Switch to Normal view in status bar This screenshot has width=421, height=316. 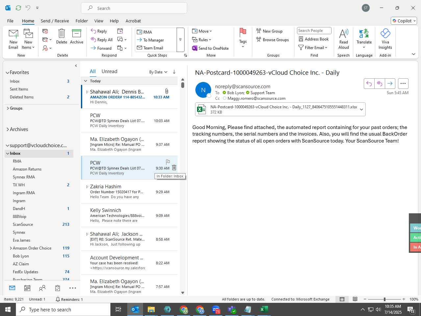(x=342, y=299)
